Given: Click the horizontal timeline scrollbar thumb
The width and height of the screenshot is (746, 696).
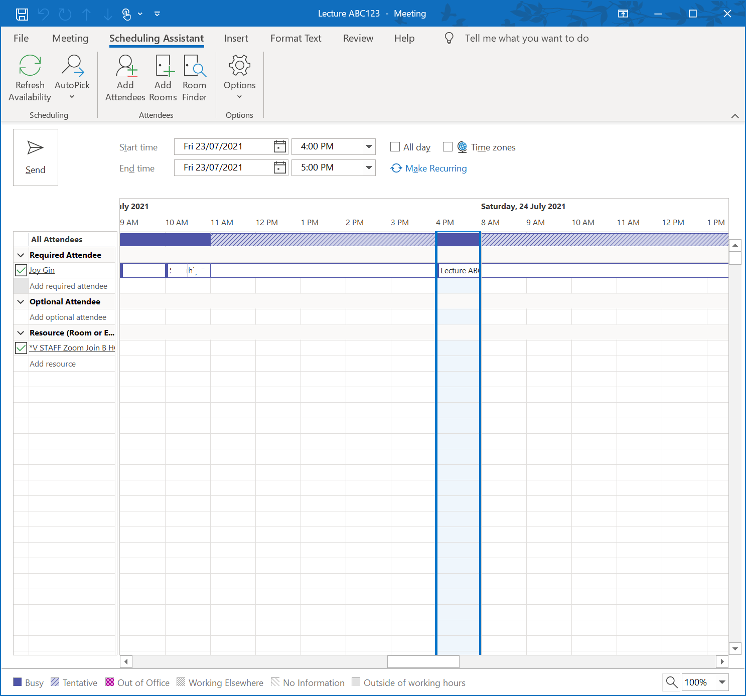Looking at the screenshot, I should click(423, 661).
